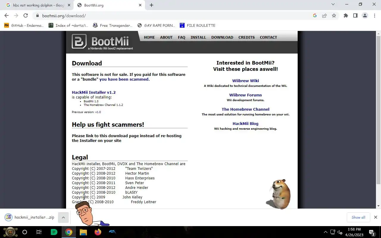The height and width of the screenshot is (238, 381).
Task: Open INSTALL in site menu
Action: coord(198,37)
